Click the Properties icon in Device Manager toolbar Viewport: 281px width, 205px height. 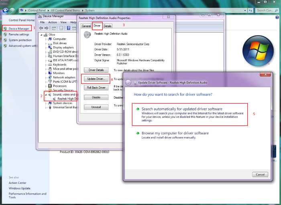pos(61,28)
